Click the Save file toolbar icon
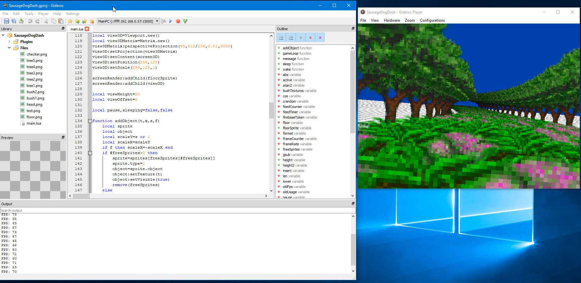 6,21
